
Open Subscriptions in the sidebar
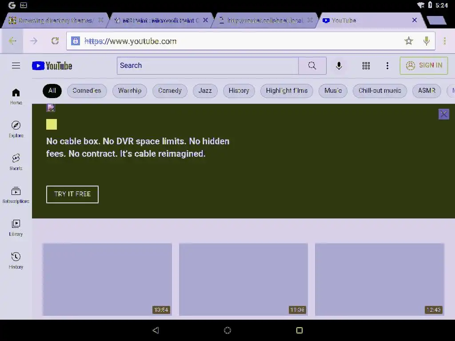point(16,195)
